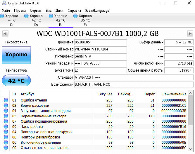This screenshot has height=154, width=195.
Task: Click the Возможности field S.M.A.R.T., AAM, NCQ
Action: click(x=134, y=84)
